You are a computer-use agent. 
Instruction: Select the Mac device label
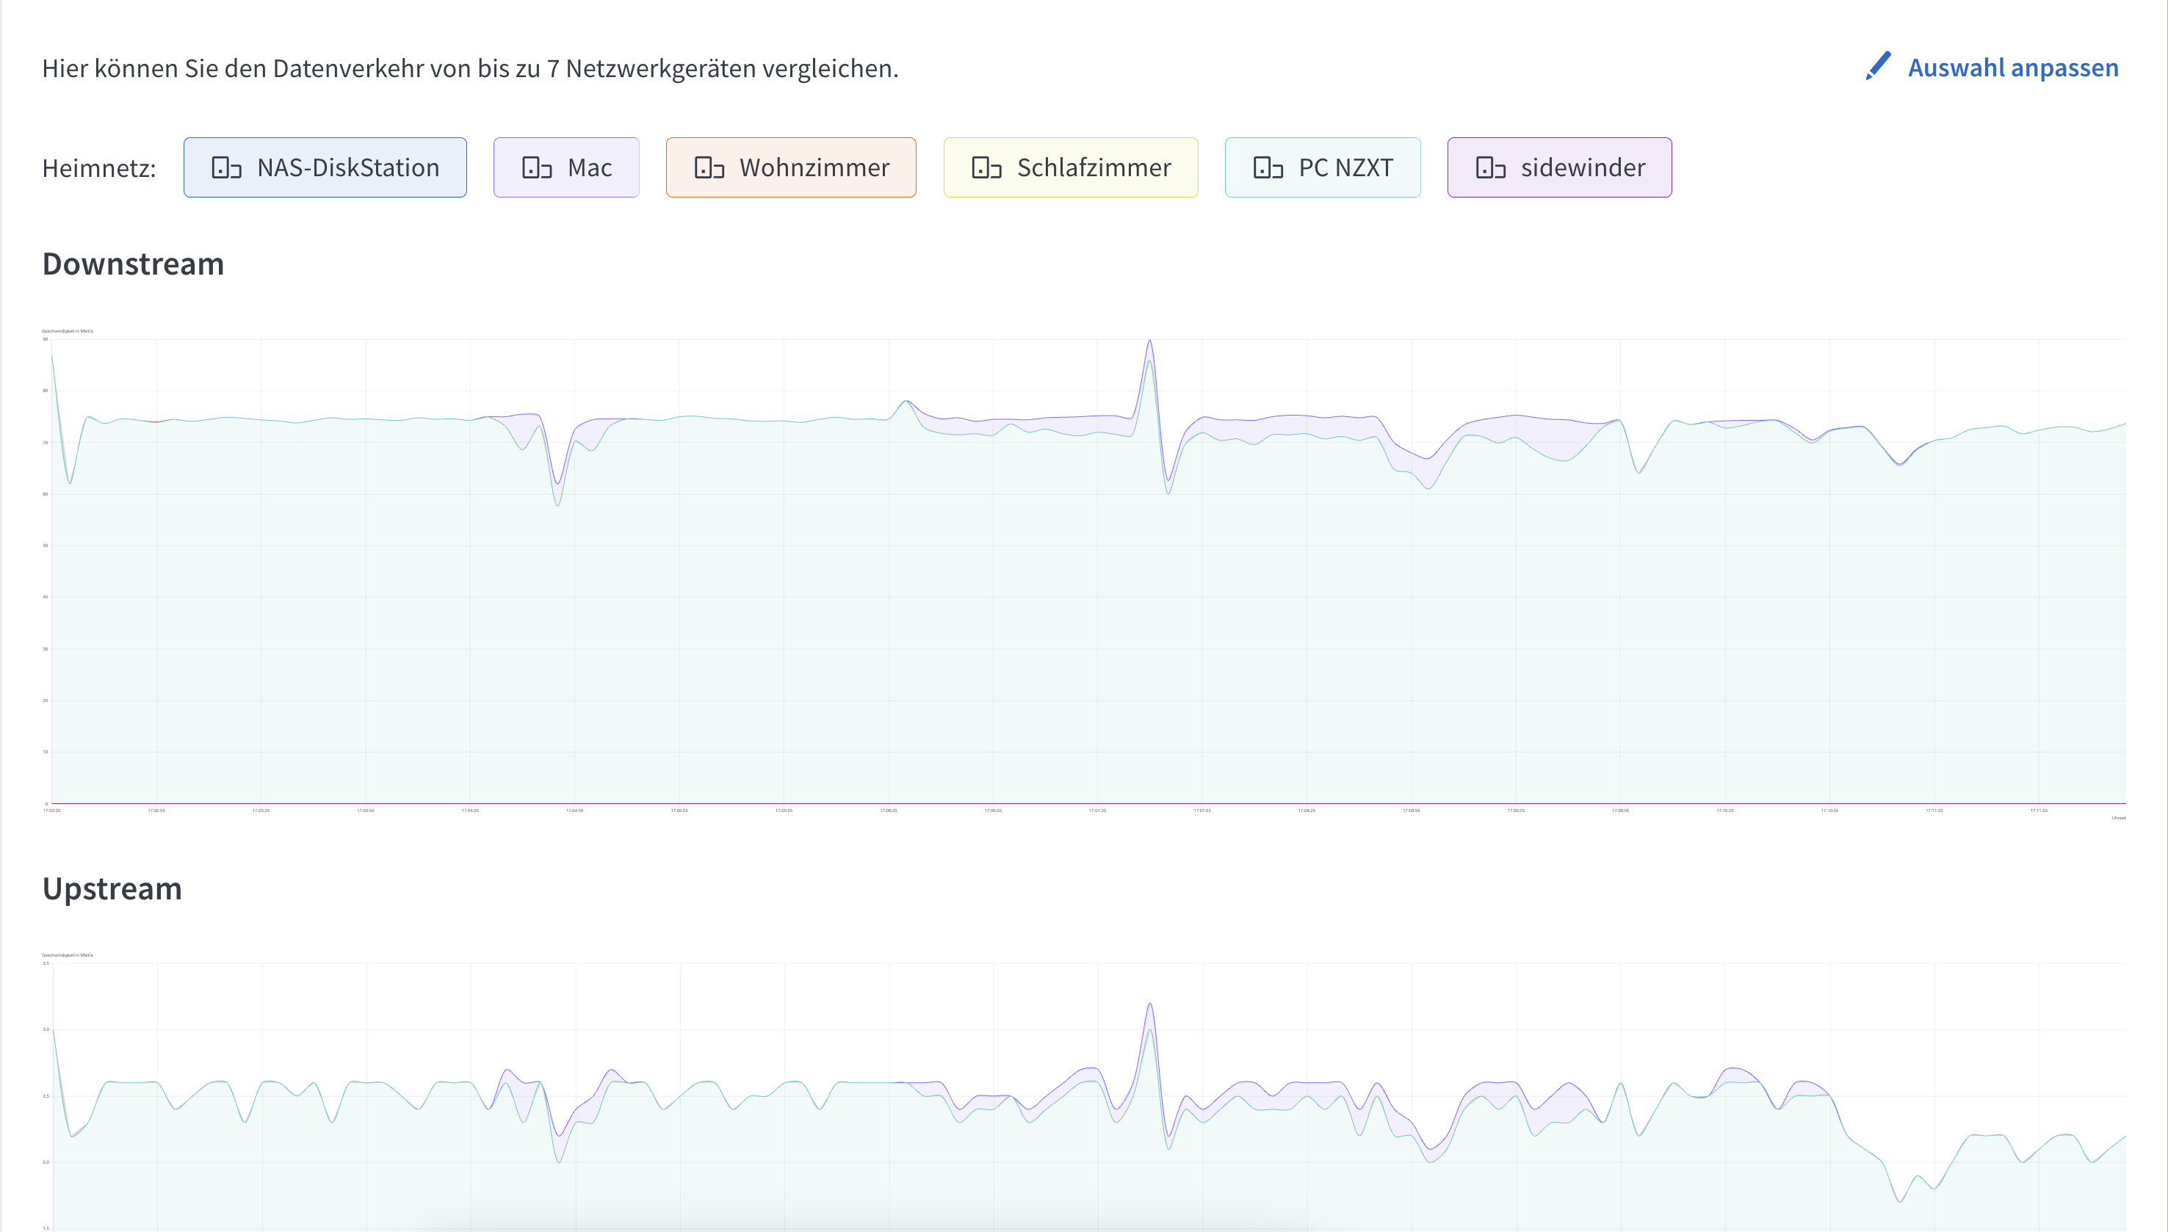pos(590,167)
